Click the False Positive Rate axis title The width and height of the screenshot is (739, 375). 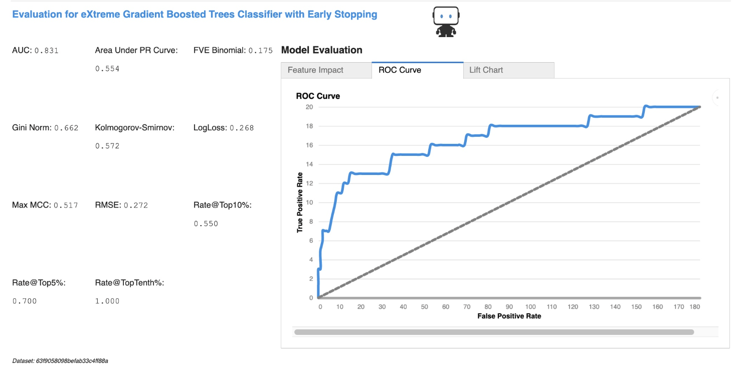(509, 316)
